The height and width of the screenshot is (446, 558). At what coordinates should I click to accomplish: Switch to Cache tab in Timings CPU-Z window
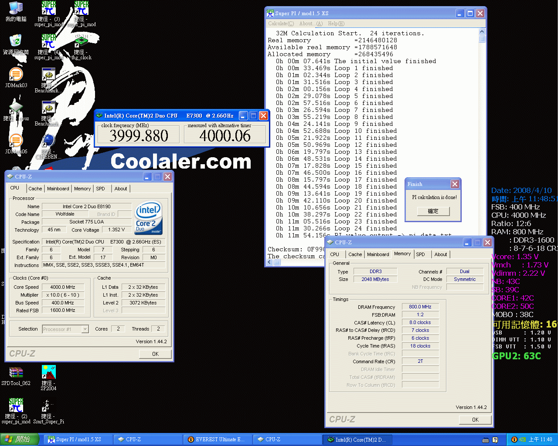click(x=355, y=254)
